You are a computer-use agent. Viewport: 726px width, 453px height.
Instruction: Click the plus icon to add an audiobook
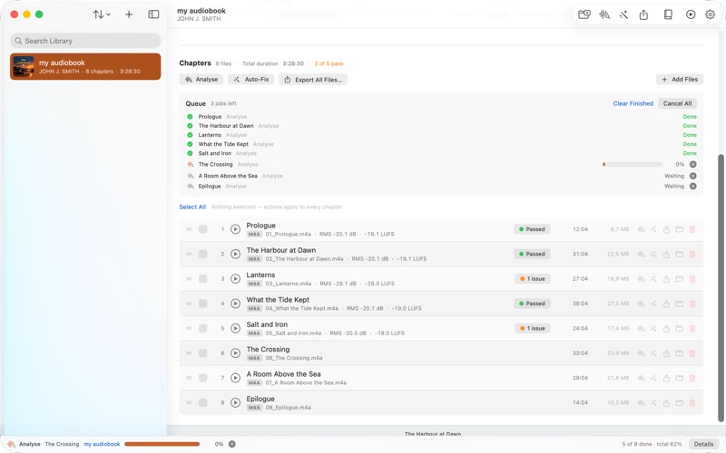pyautogui.click(x=129, y=14)
